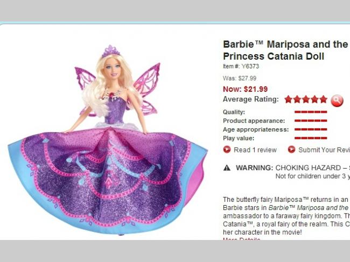The height and width of the screenshot is (262, 350).
Task: Click the Was: $27.99 original price
Action: point(240,78)
